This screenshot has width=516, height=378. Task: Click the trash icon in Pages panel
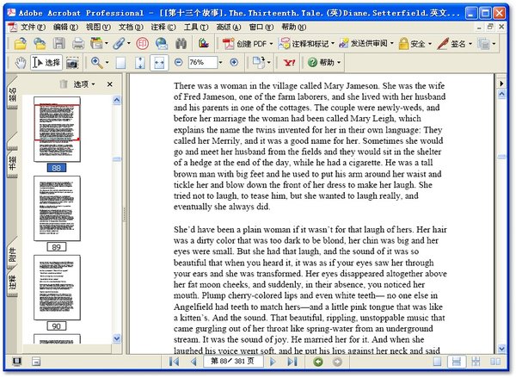(64, 84)
